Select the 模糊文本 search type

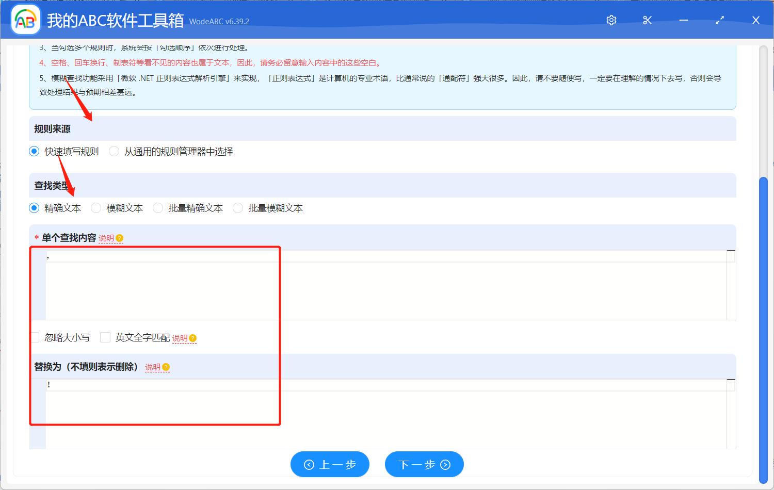click(x=95, y=208)
